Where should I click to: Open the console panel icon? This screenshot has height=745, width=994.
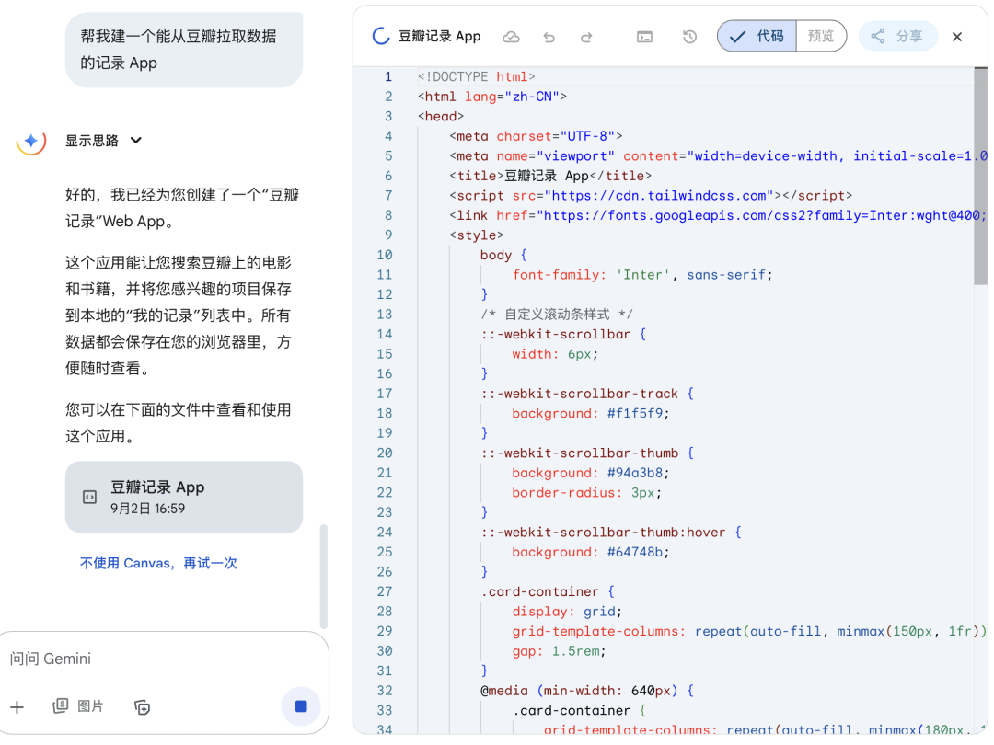click(x=645, y=37)
